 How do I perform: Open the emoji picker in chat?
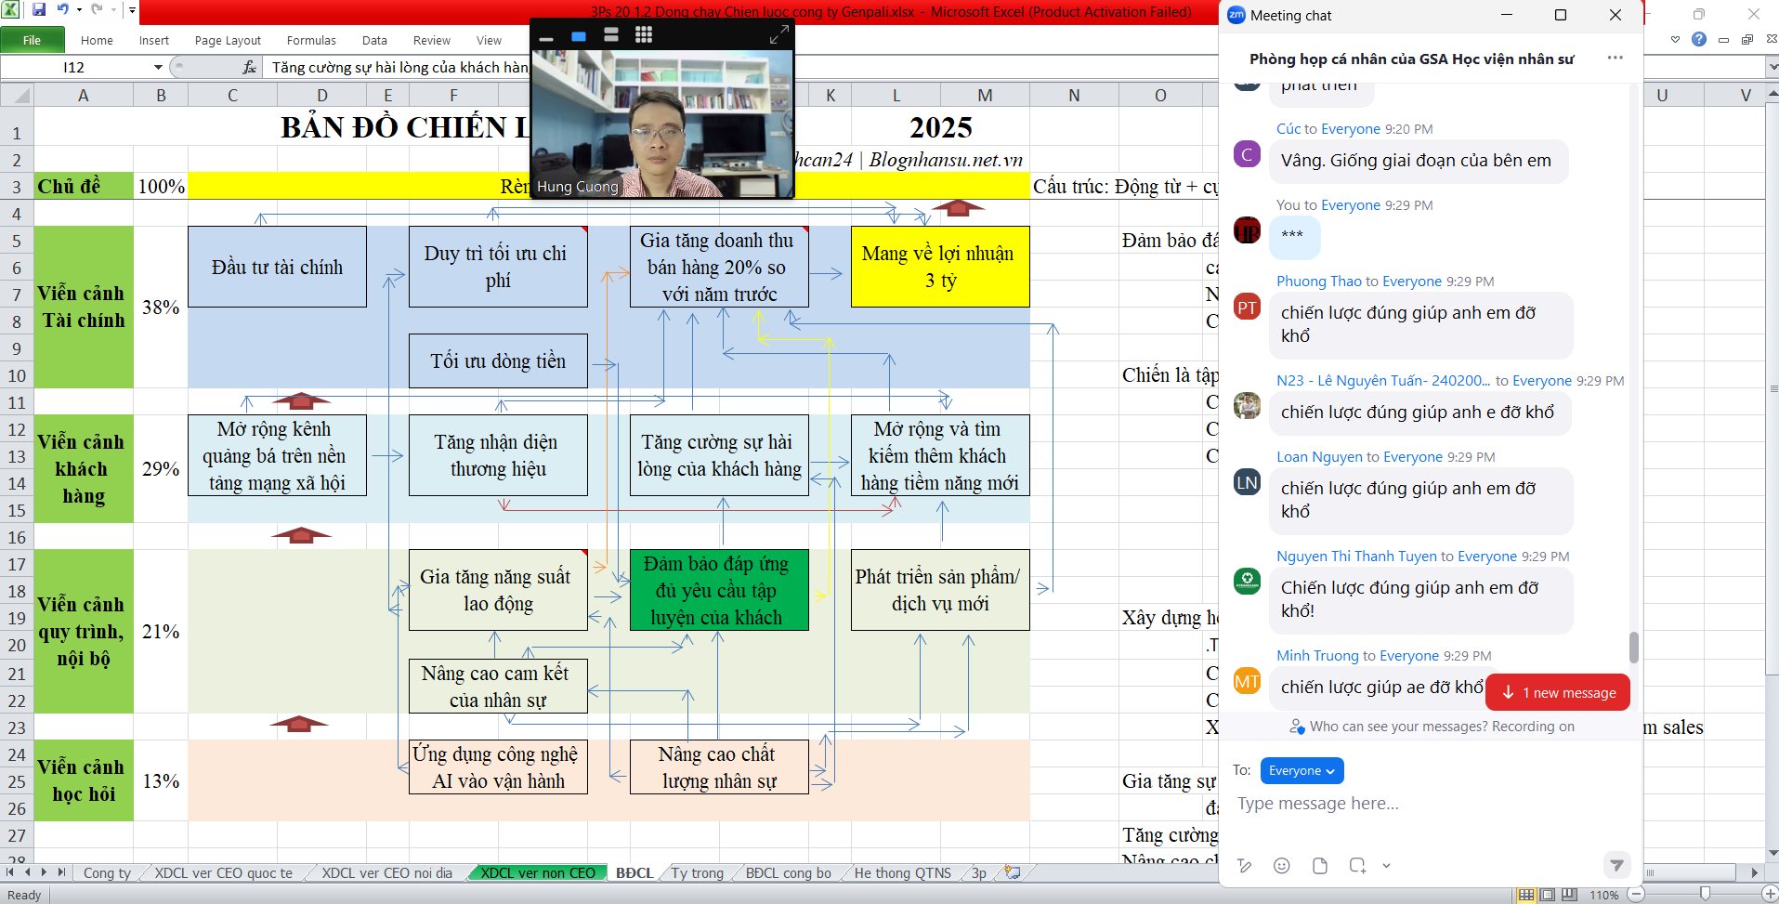1281,866
